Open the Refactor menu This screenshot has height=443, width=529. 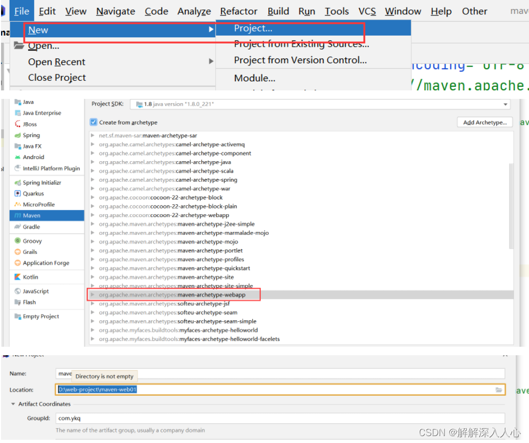point(238,11)
